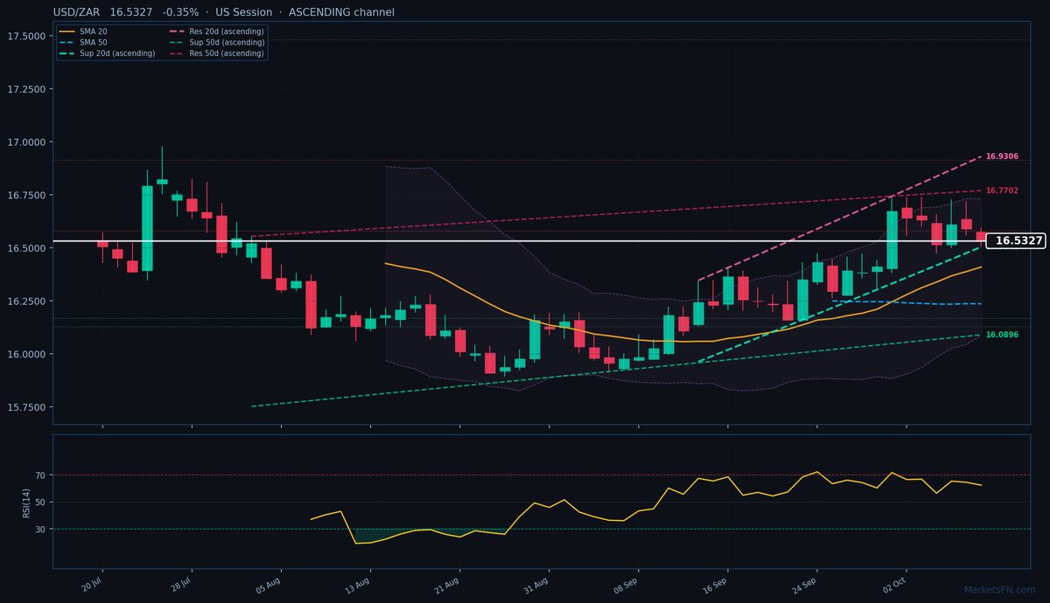Screen dimensions: 1050x603
Task: Select the 15.7500 price axis label
Action: (26, 407)
